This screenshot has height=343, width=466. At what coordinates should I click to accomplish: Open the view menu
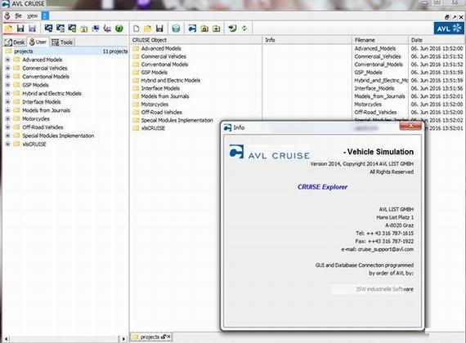(32, 16)
